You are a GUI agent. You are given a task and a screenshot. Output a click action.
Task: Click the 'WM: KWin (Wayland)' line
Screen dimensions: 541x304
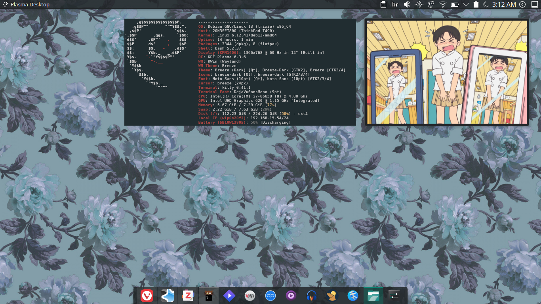point(220,61)
